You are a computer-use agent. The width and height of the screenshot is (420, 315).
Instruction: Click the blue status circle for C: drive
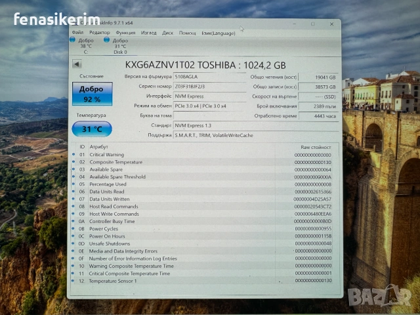click(72, 39)
